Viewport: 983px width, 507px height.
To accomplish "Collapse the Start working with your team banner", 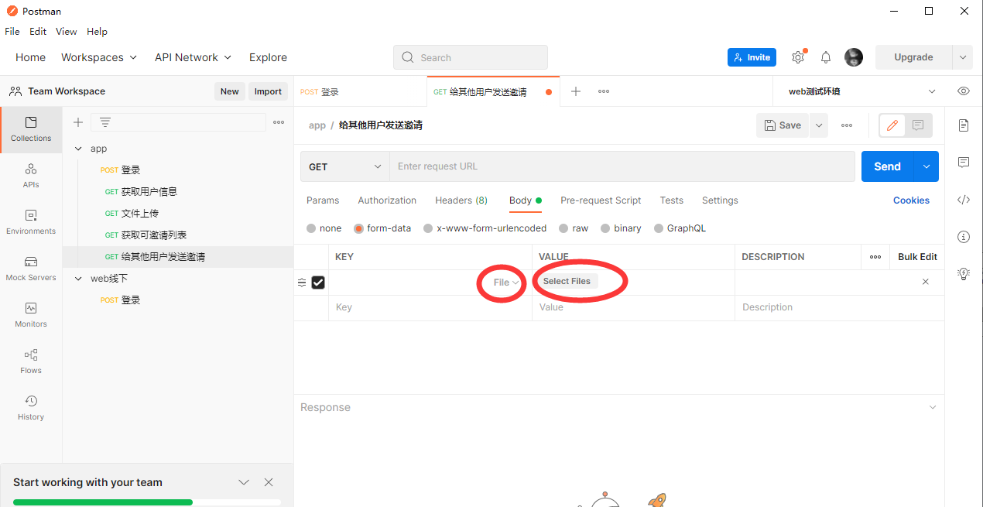I will pos(244,482).
